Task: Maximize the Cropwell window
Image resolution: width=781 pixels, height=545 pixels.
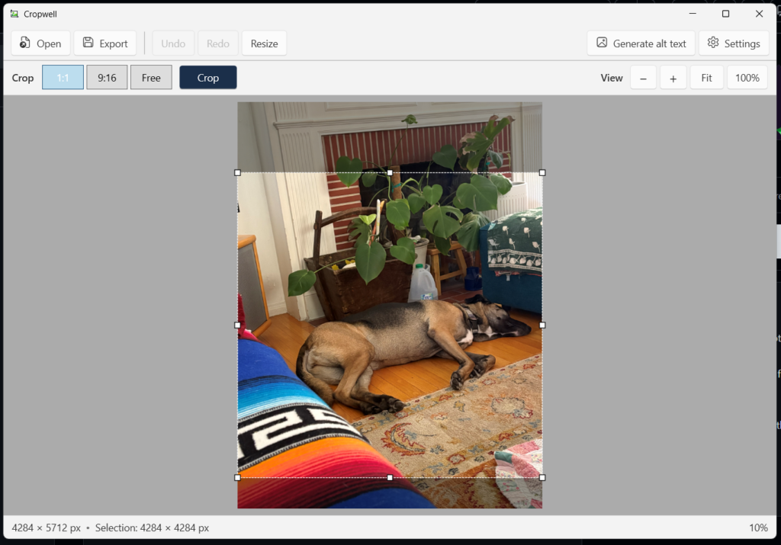Action: coord(726,14)
